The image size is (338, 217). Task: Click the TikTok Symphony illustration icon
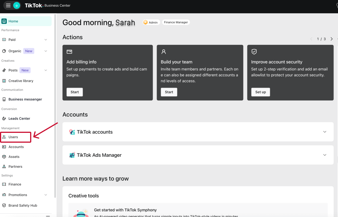81,213
